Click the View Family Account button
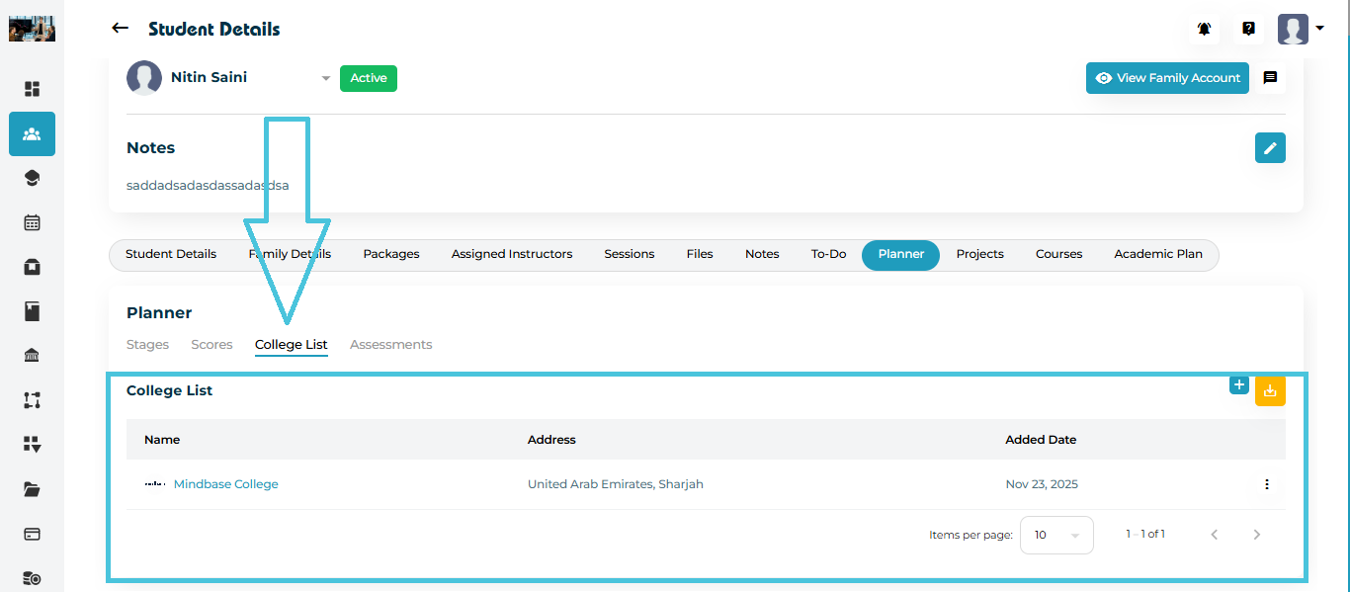Image resolution: width=1350 pixels, height=592 pixels. click(1167, 78)
